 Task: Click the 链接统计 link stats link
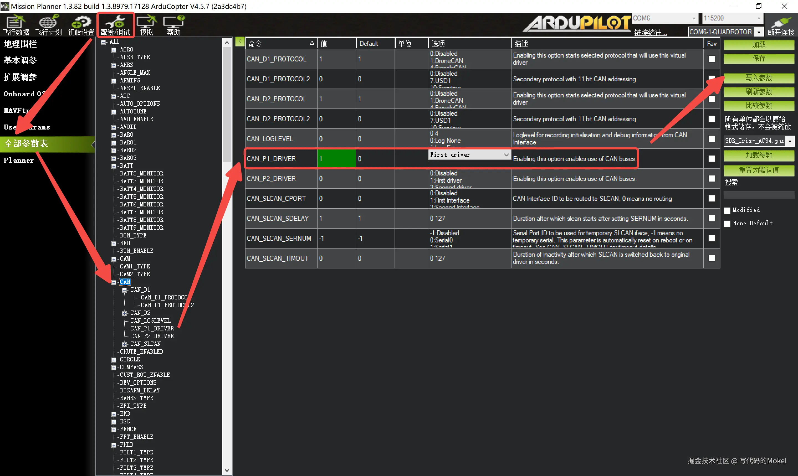[650, 32]
